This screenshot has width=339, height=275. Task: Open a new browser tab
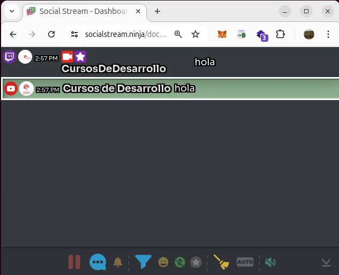click(157, 11)
